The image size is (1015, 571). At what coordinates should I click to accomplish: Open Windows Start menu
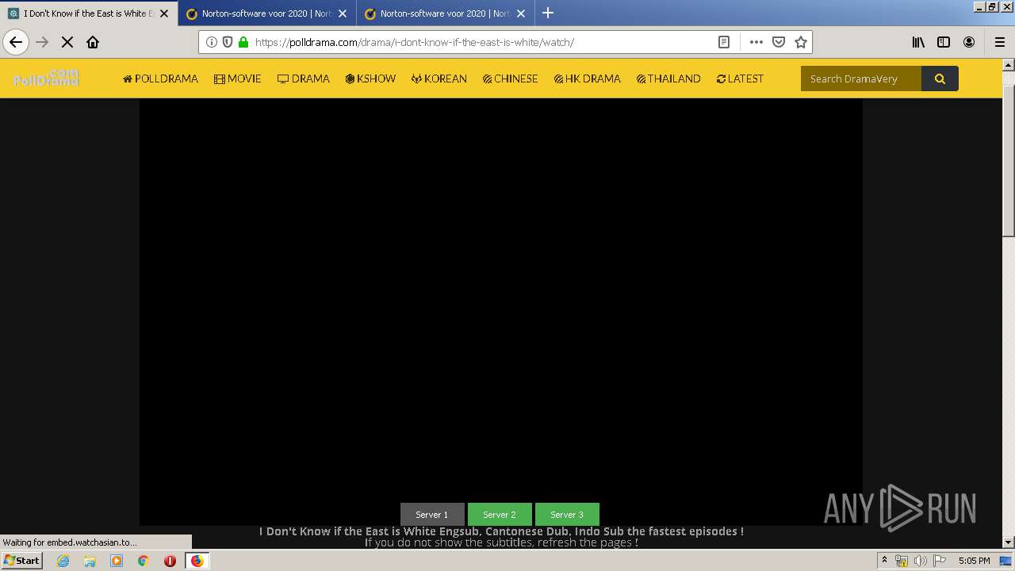(x=22, y=560)
